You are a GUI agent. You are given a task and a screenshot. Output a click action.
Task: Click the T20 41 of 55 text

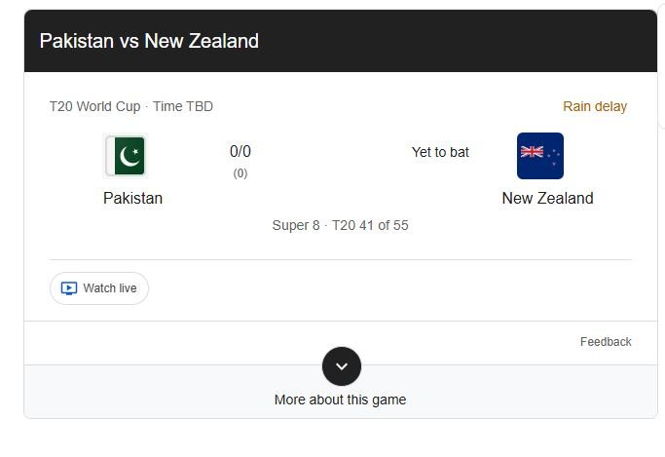370,225
